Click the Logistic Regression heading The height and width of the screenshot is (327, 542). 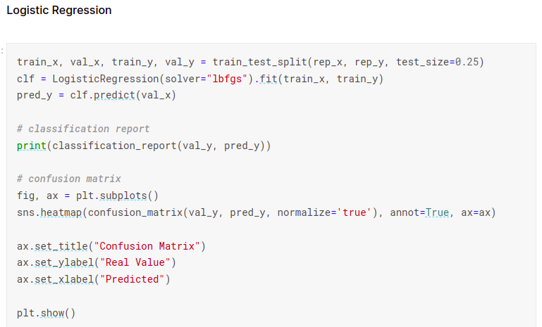[x=58, y=11]
